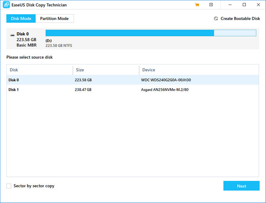The width and height of the screenshot is (266, 203).
Task: Click the EaseUS app logo icon
Action: pyautogui.click(x=5, y=5)
